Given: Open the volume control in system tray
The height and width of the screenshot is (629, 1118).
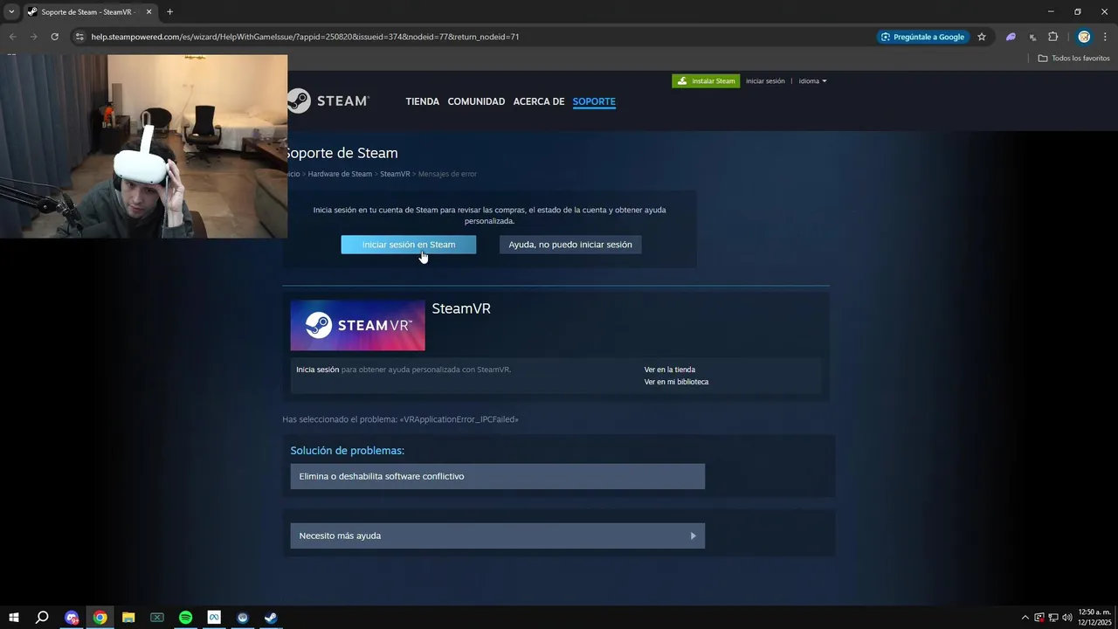Looking at the screenshot, I should click(x=1066, y=618).
